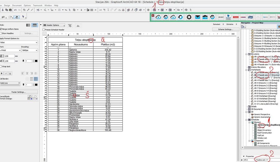Select AR-5 Griezums 1-1 worksheet

[265, 83]
